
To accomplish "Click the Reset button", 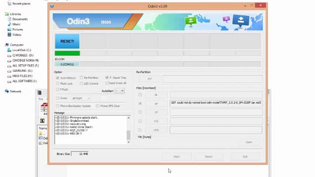I will click(x=209, y=156).
